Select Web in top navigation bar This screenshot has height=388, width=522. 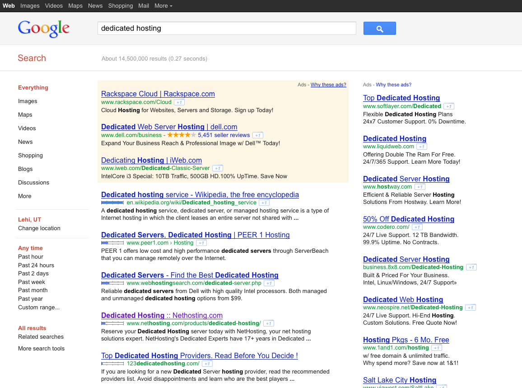pyautogui.click(x=9, y=6)
